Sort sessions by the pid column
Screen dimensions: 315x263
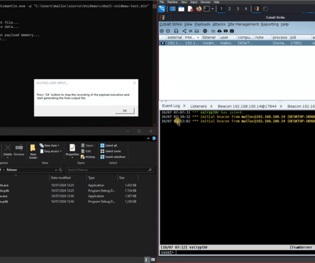300,37
